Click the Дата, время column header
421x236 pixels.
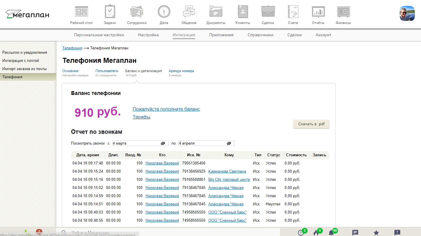coord(88,155)
